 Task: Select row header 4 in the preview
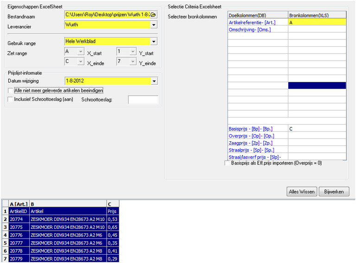(5, 235)
